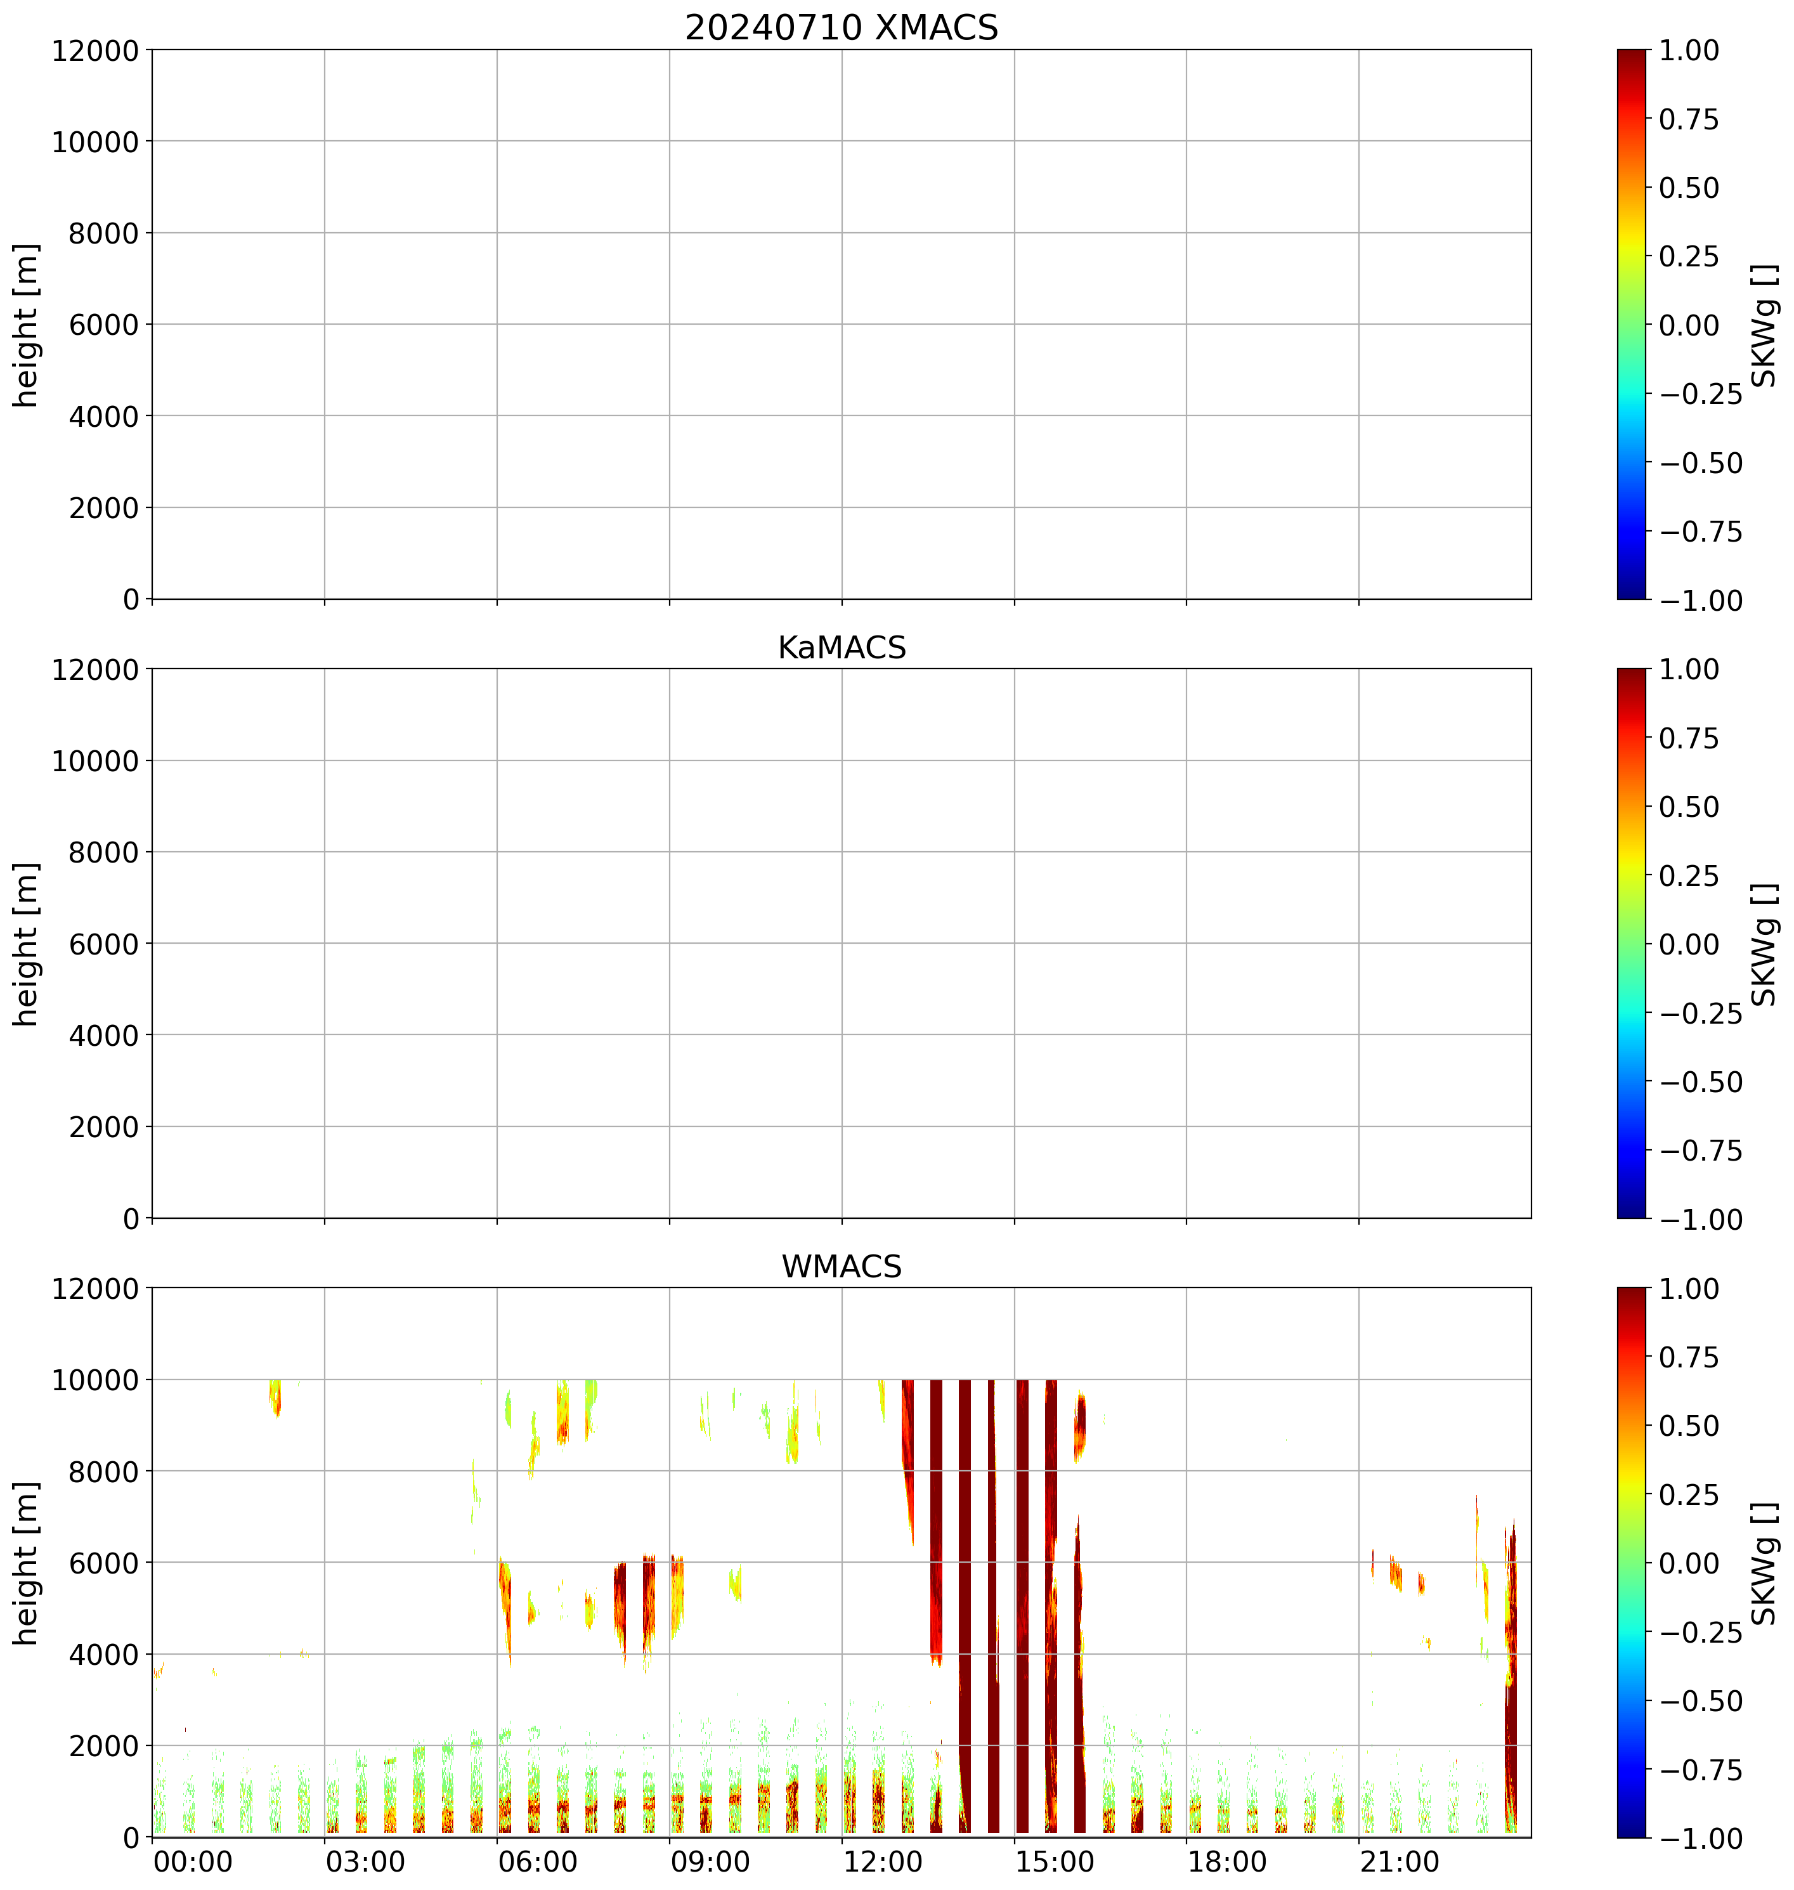Screen dimensions: 1794x1890
Task: Click the top XMACS colorbar
Action: click(x=1632, y=324)
